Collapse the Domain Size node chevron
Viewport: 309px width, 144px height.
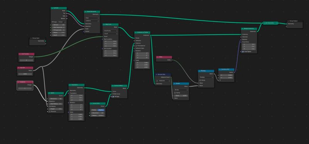(156, 75)
